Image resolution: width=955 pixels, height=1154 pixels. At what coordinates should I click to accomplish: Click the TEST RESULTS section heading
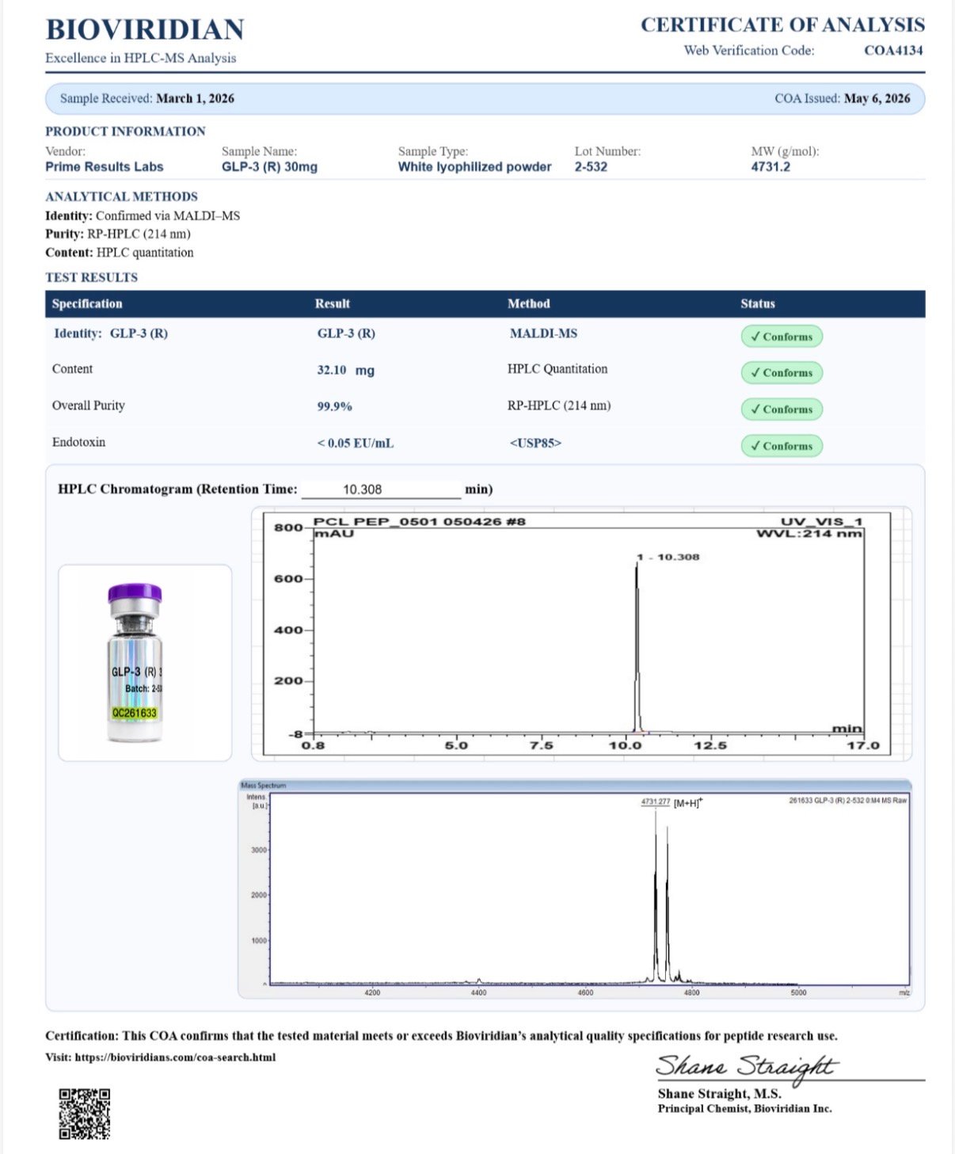click(91, 277)
